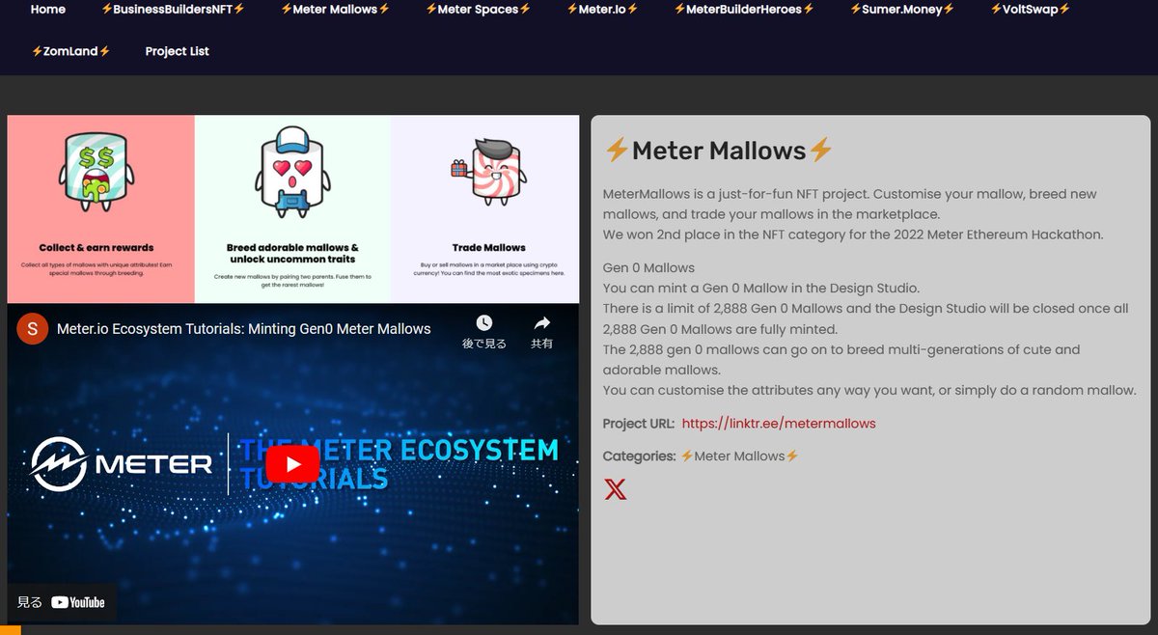Open the Home menu item

[48, 9]
